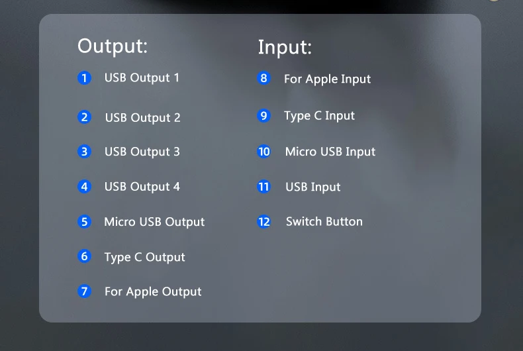
Task: Select the blue number 7 circle
Action: pos(84,291)
